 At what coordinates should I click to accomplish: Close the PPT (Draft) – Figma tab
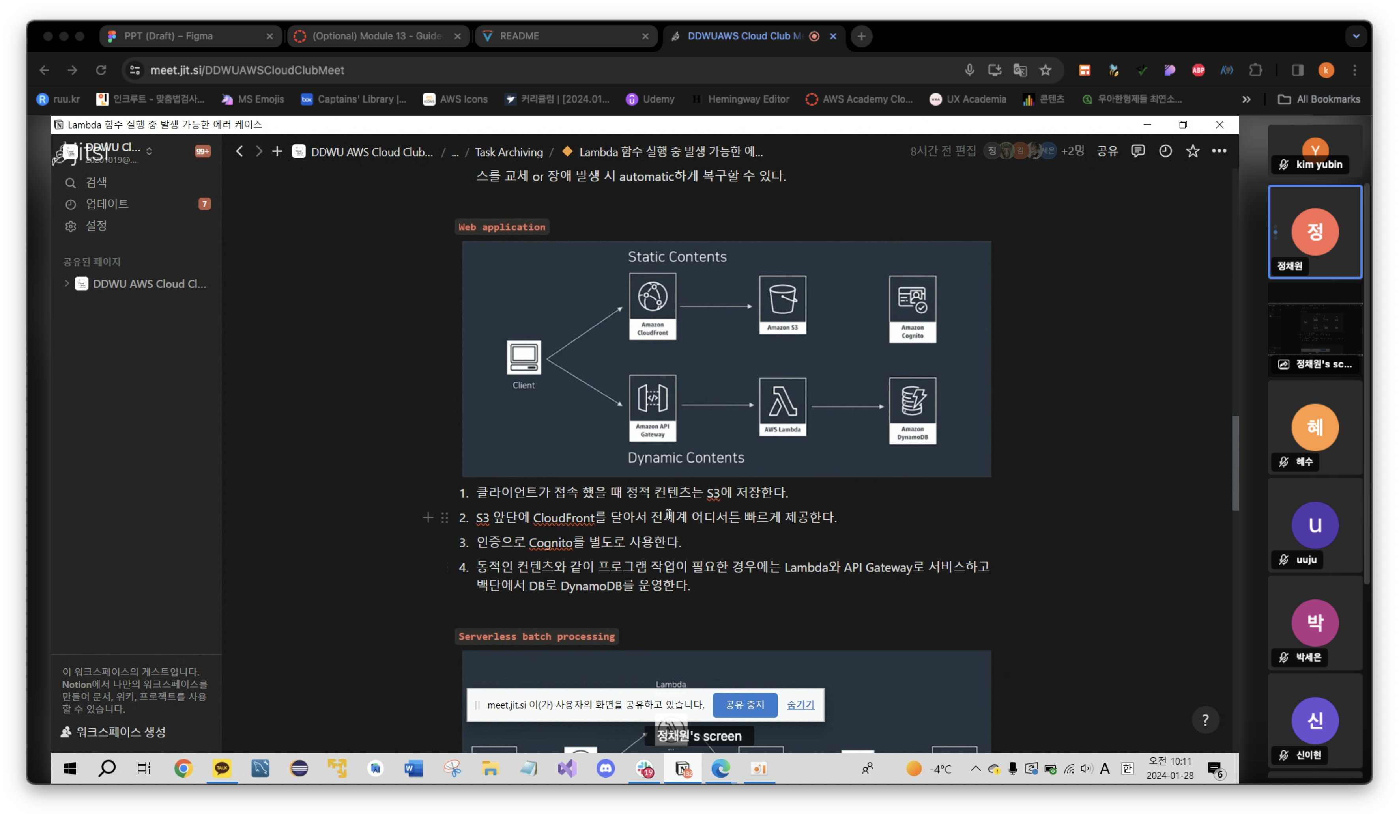click(x=270, y=36)
